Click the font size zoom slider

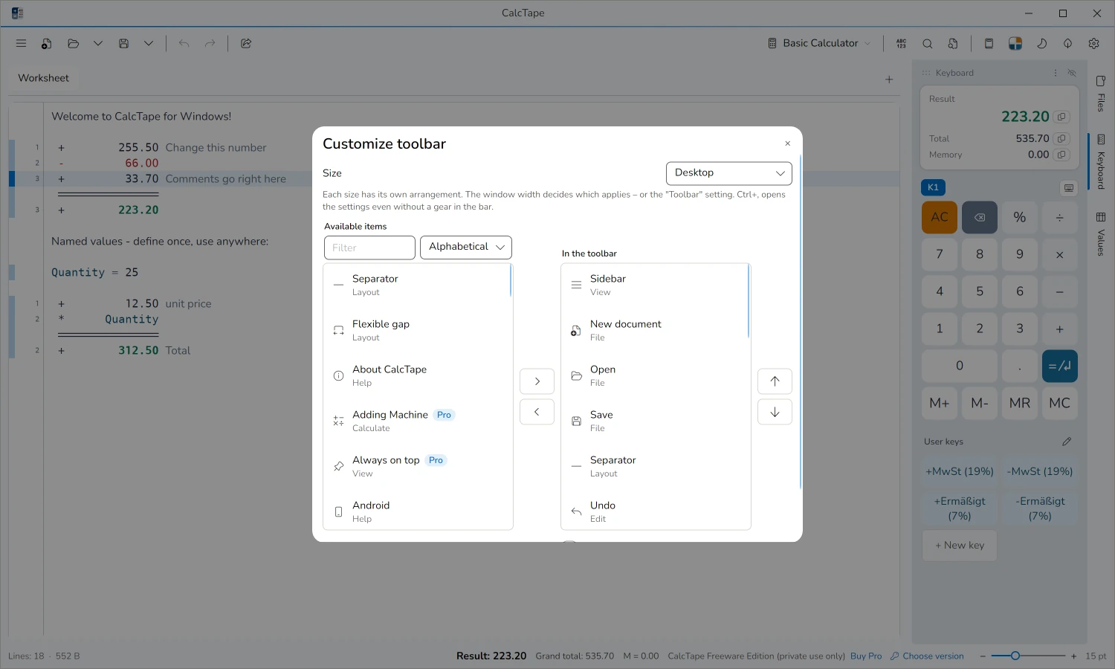(x=1028, y=656)
